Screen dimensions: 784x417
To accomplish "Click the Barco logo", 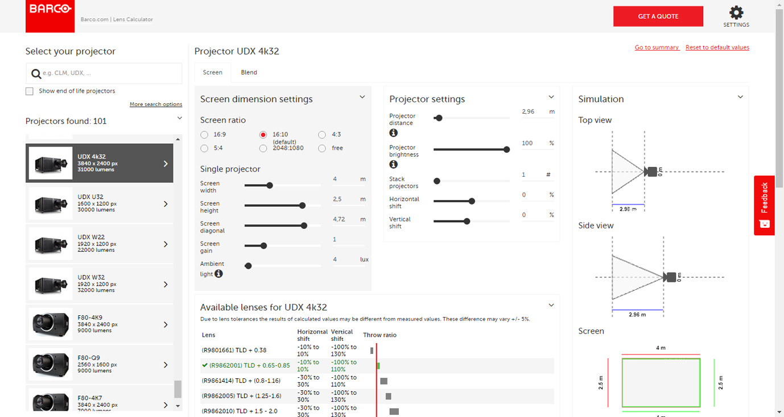I will click(x=50, y=16).
